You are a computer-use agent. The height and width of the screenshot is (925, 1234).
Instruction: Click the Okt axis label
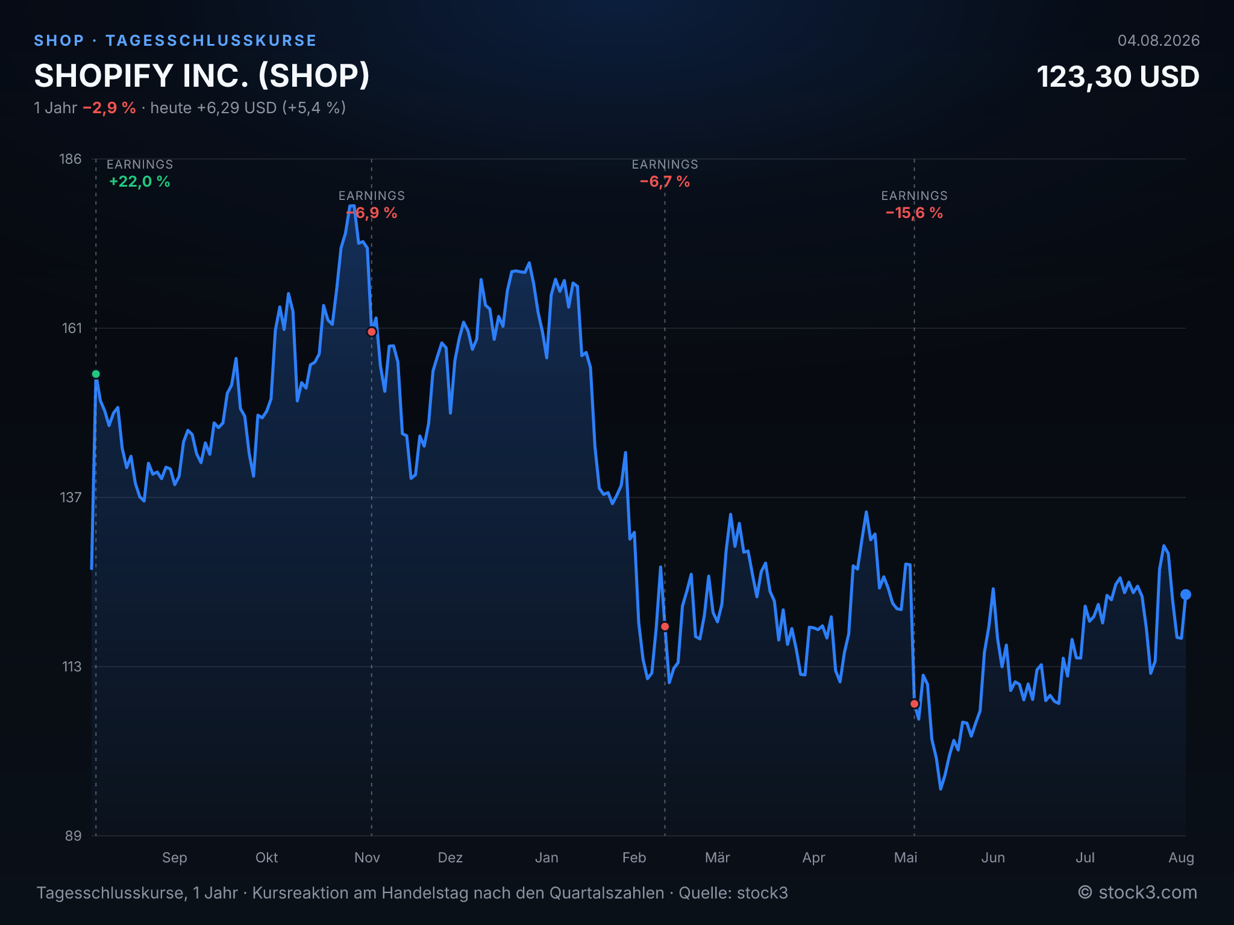coord(267,858)
